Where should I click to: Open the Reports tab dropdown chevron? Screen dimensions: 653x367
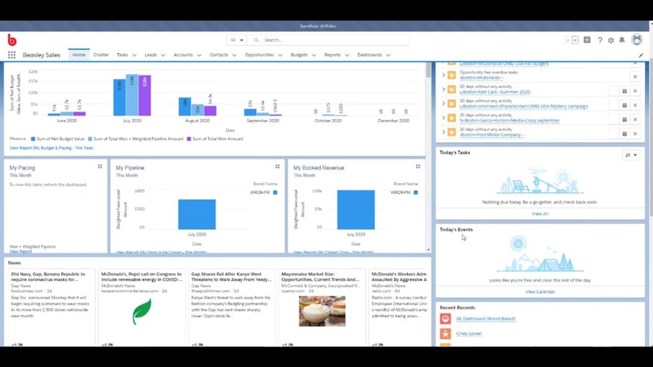(x=347, y=55)
